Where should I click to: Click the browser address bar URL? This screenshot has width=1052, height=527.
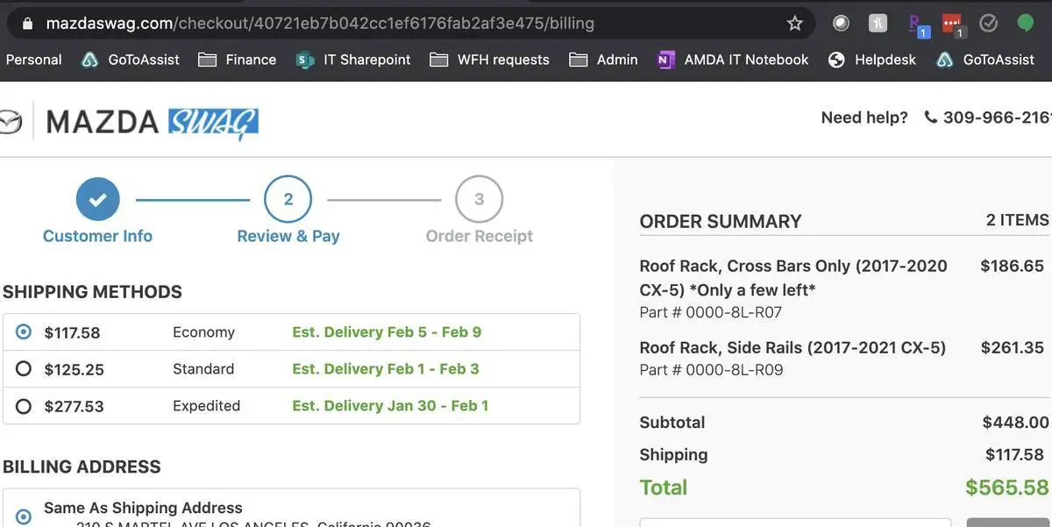click(x=320, y=24)
